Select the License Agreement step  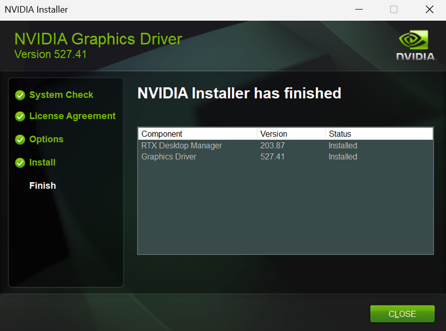(x=73, y=116)
